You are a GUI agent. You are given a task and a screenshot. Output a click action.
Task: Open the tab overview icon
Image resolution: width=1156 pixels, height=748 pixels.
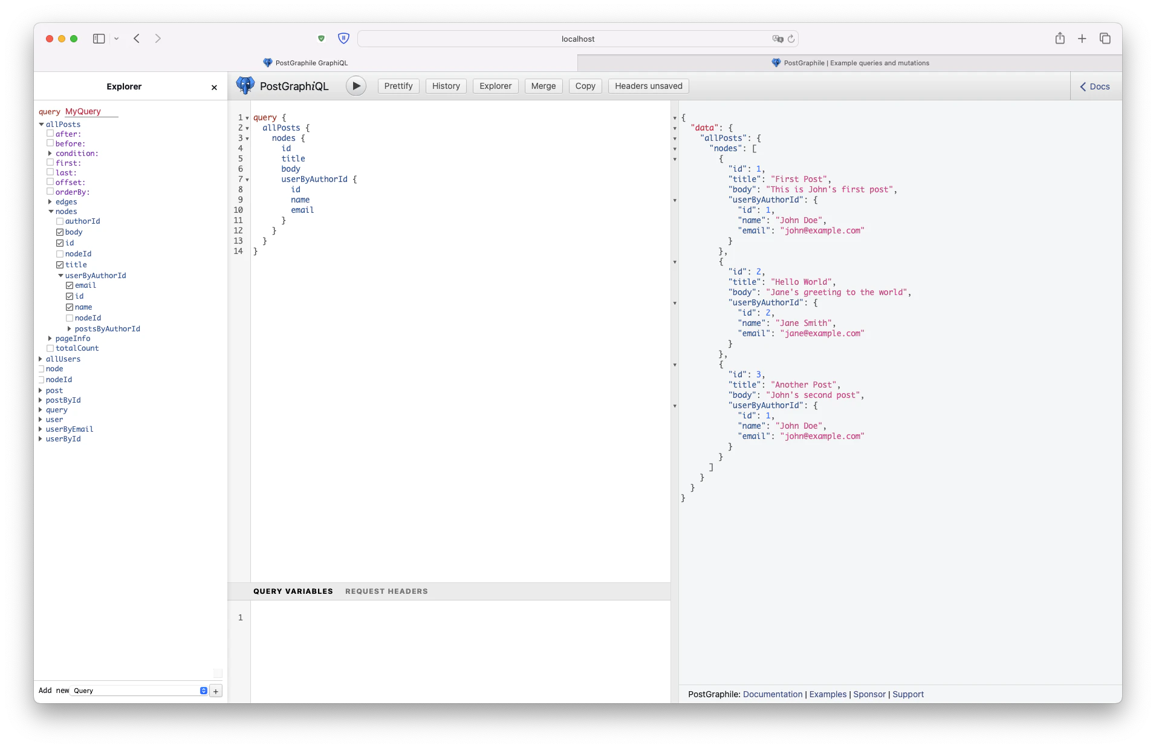tap(1106, 38)
